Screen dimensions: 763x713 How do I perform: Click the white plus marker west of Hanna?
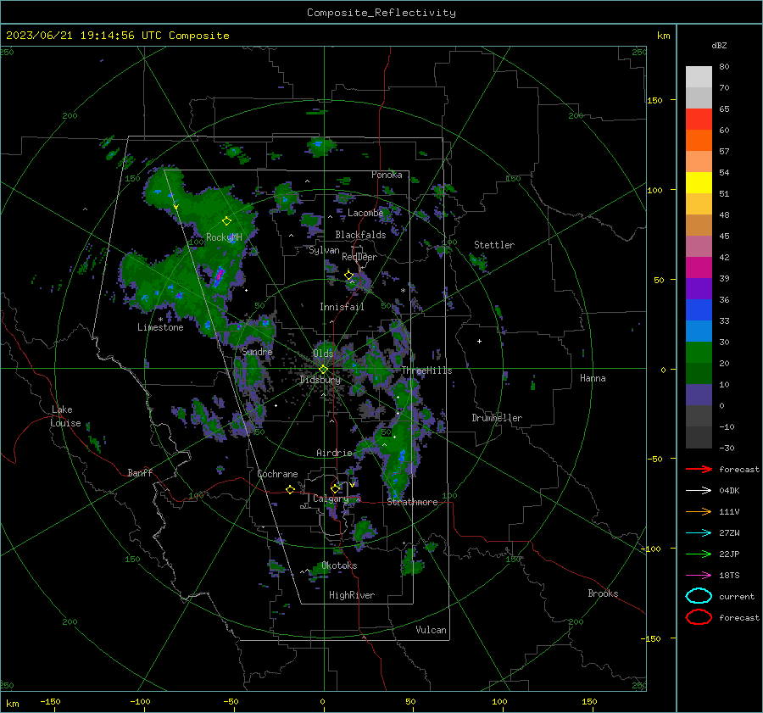[479, 341]
